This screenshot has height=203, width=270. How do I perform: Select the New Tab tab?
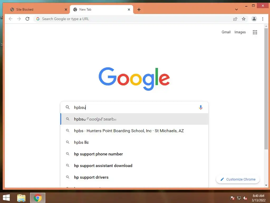(102, 10)
